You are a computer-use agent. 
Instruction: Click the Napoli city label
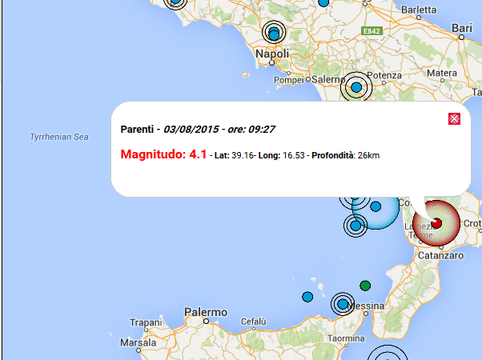(272, 54)
